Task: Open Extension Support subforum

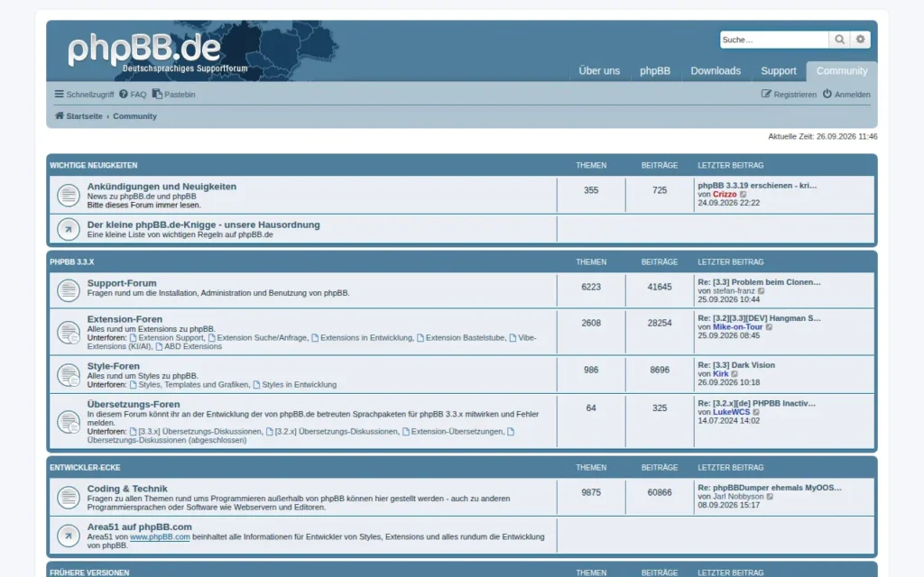Action: [x=166, y=338]
